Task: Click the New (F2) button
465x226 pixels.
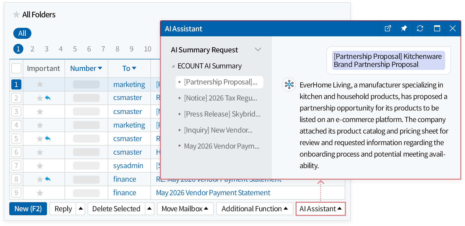Action: (28, 209)
